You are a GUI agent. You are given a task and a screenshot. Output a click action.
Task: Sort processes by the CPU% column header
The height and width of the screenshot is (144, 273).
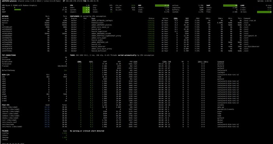tap(80, 62)
